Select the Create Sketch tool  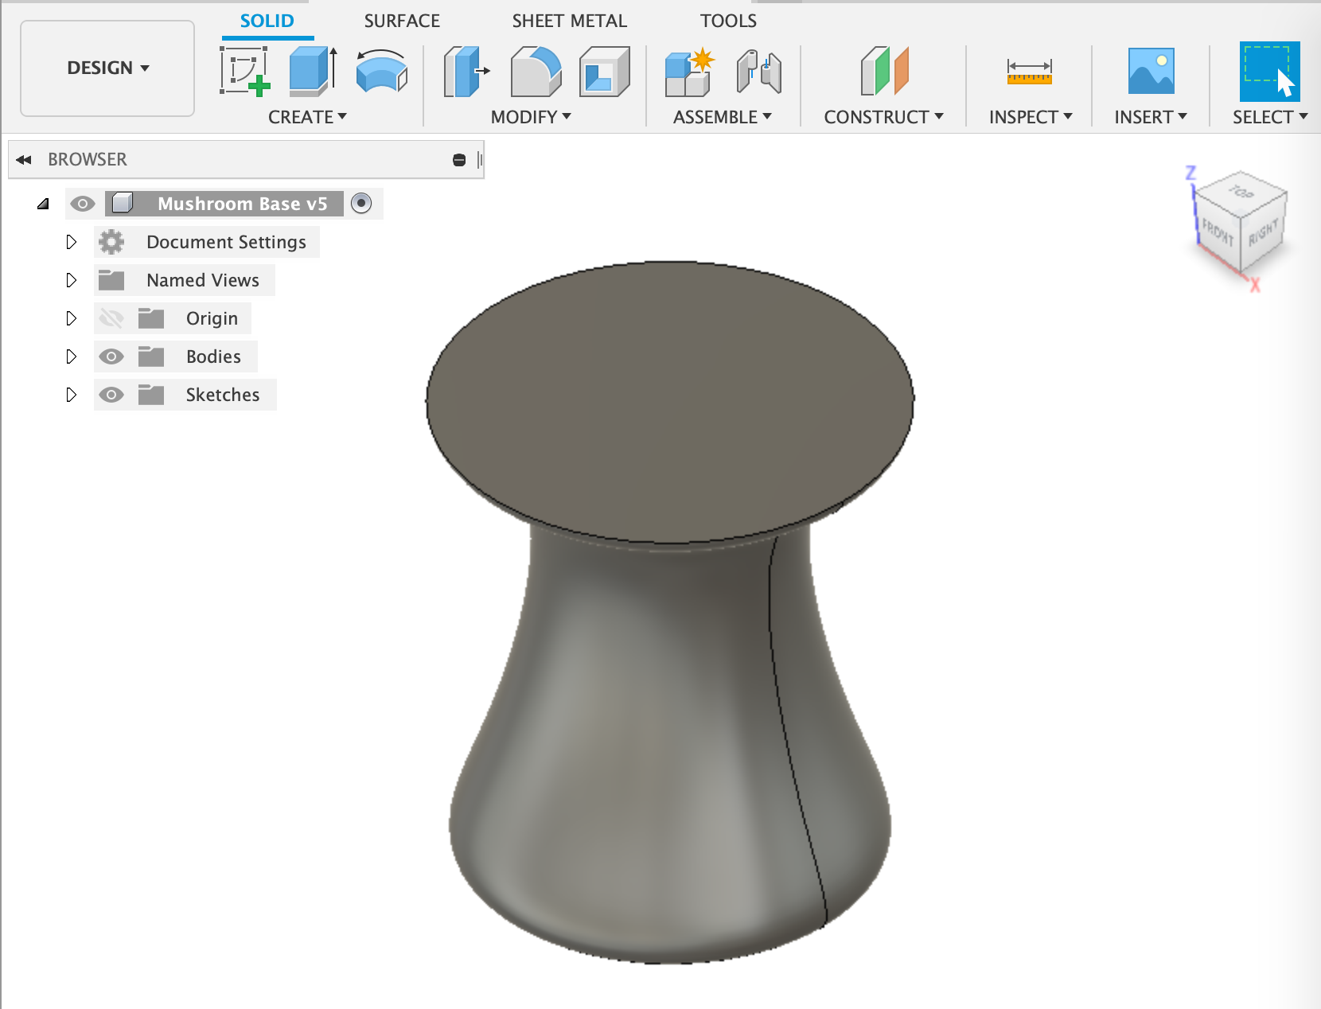(245, 72)
